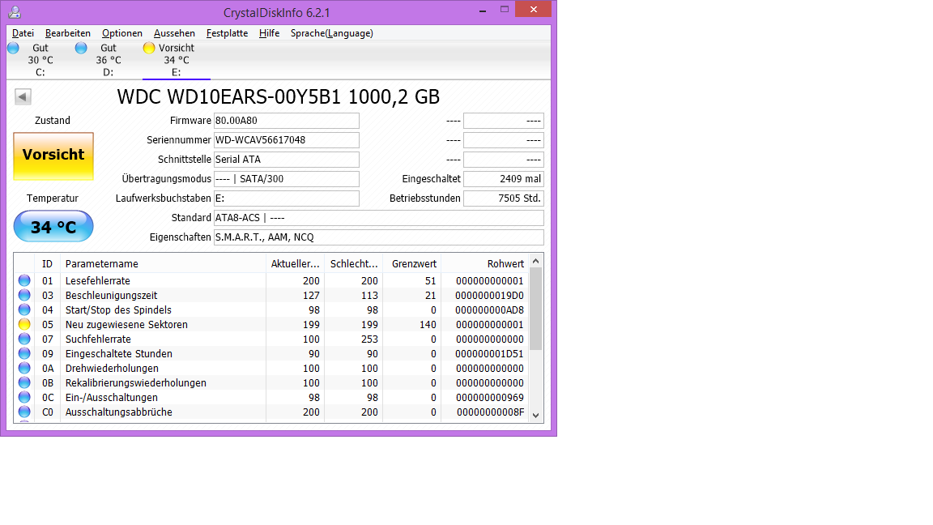Screen dimensions: 933x525
Task: Open the Optionen menu
Action: click(122, 33)
